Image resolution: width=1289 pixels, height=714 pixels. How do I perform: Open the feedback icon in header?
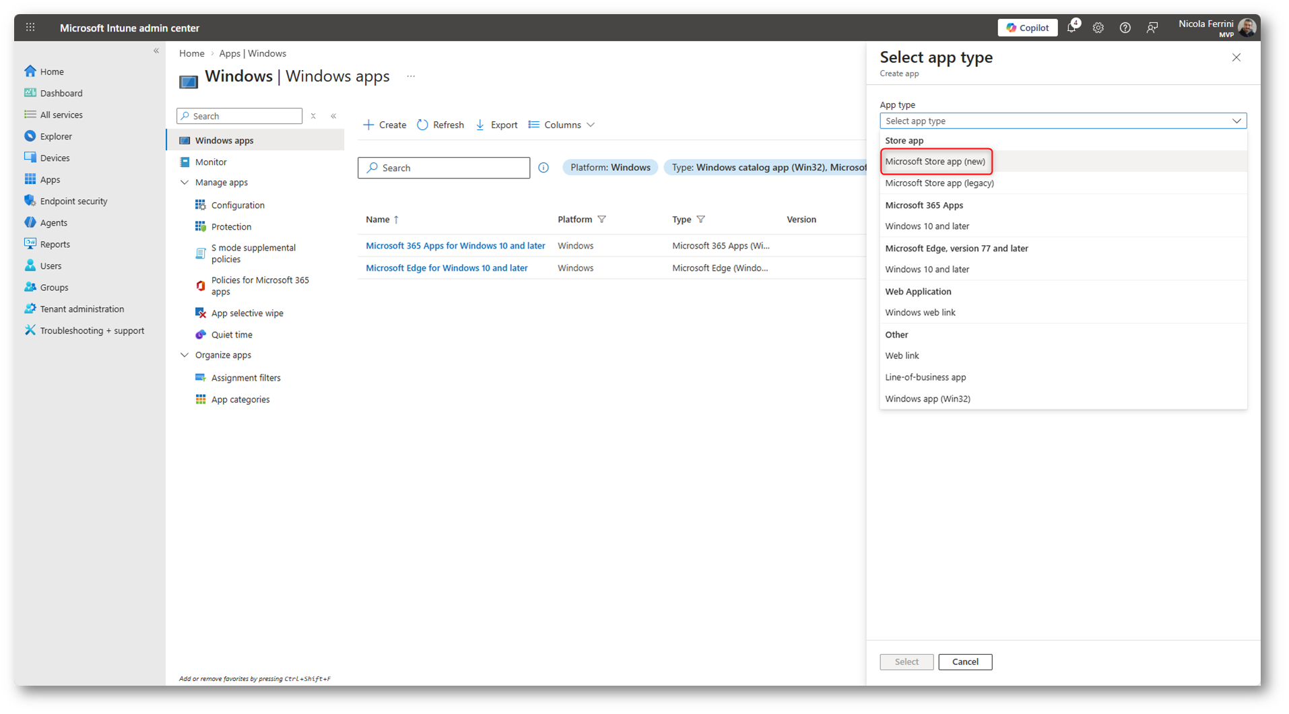click(1152, 28)
